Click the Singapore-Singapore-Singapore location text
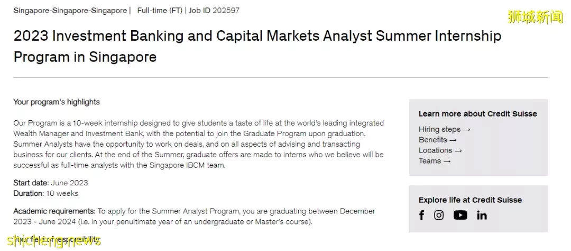This screenshot has height=251, width=571. pos(70,10)
